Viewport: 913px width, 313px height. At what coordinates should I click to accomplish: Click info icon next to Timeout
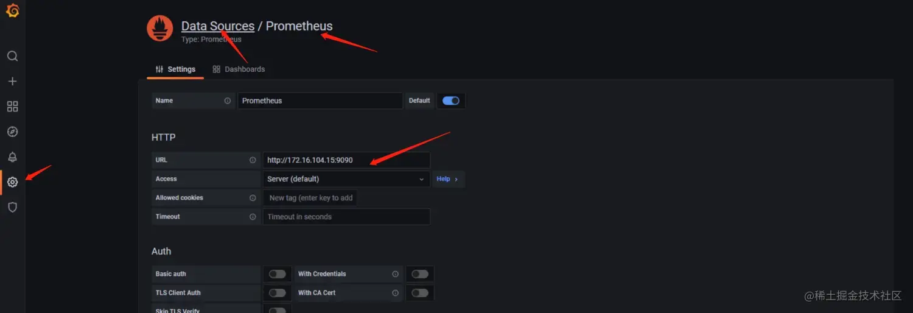253,217
